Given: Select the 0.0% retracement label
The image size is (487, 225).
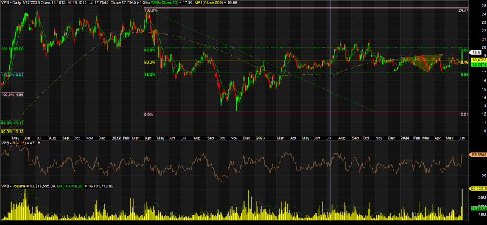Looking at the screenshot, I should (149, 114).
